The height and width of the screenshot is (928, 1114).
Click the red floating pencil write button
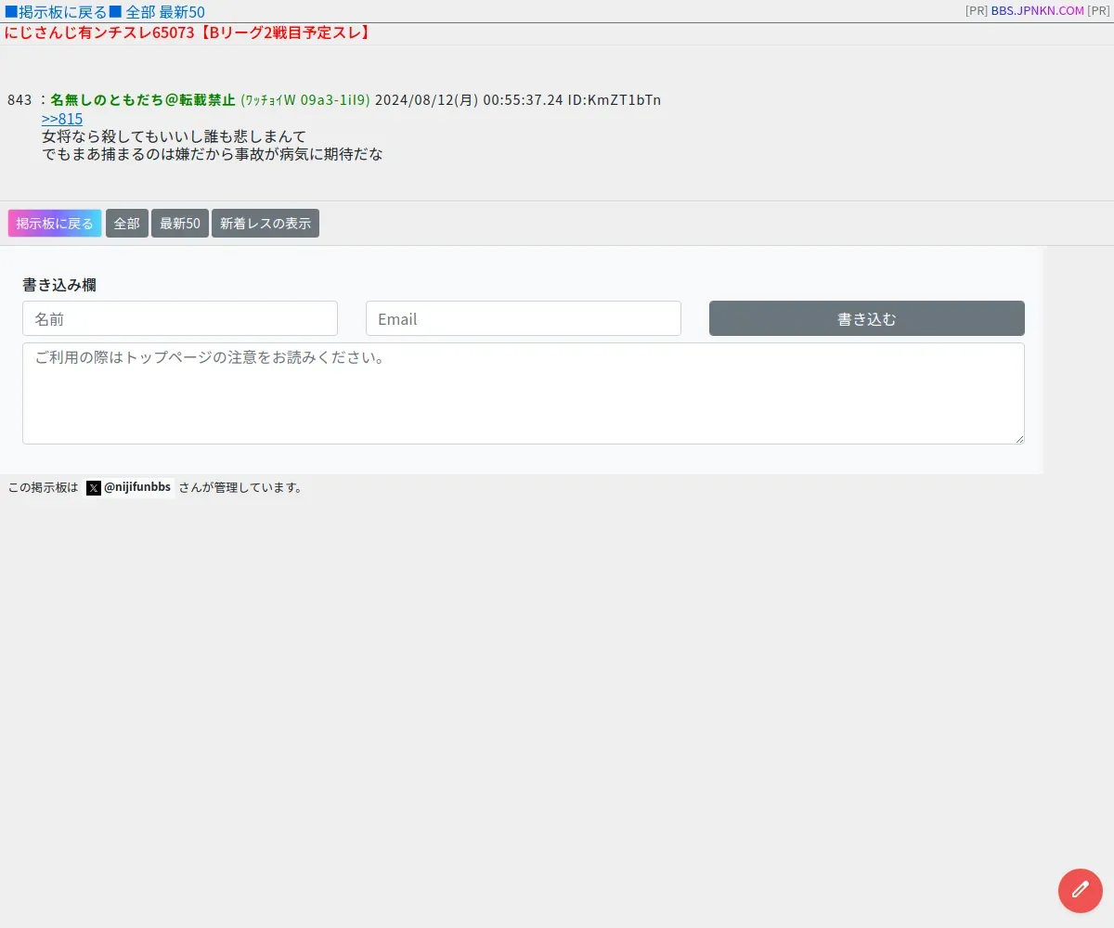click(1081, 891)
